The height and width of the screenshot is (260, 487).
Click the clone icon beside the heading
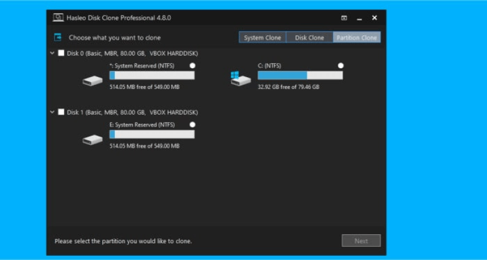pyautogui.click(x=58, y=37)
